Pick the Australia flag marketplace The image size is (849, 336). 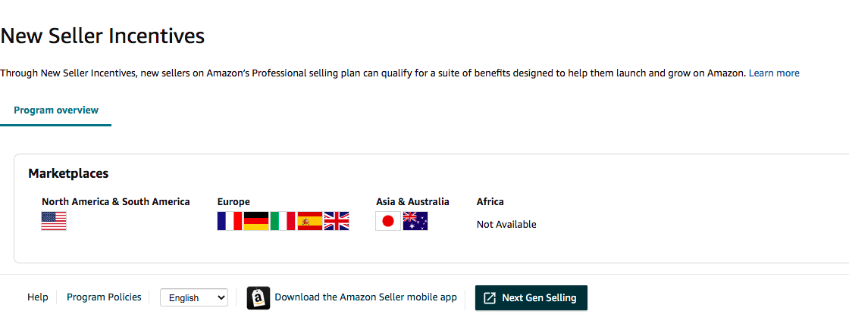(x=415, y=221)
